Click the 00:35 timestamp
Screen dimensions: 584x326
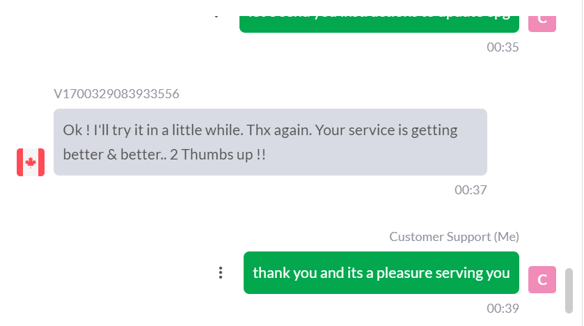[x=503, y=47]
